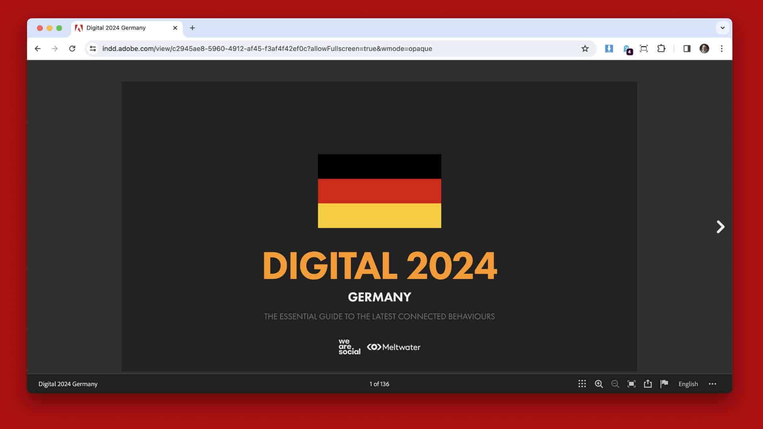Click the site permissions icon in address bar
The width and height of the screenshot is (763, 429).
(x=92, y=48)
